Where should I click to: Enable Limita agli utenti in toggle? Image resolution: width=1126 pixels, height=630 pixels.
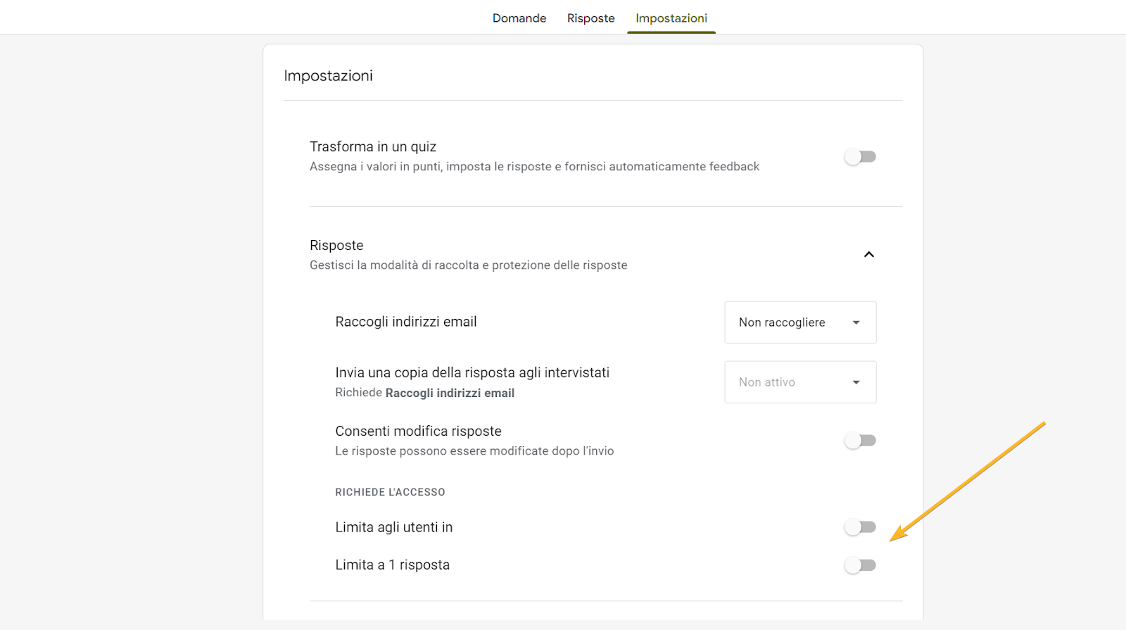[x=860, y=527]
